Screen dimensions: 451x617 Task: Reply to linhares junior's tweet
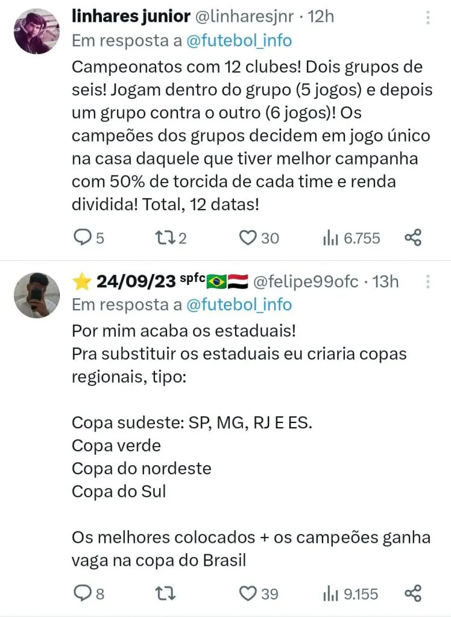pyautogui.click(x=81, y=238)
